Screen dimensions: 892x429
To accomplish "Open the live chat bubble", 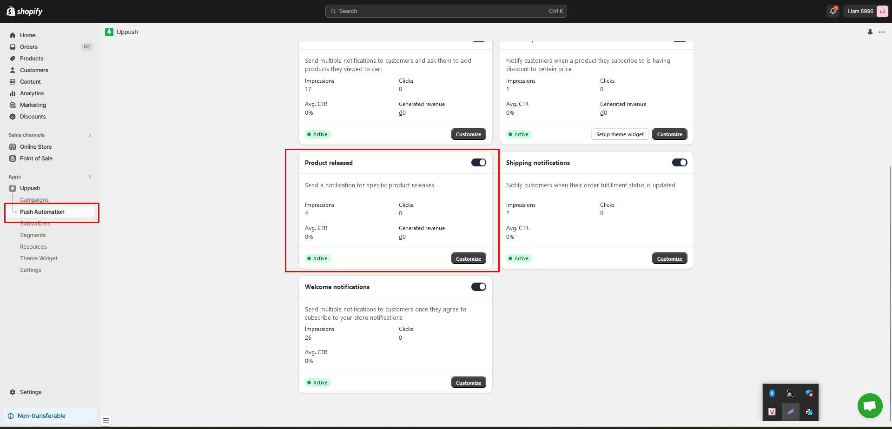I will point(870,406).
